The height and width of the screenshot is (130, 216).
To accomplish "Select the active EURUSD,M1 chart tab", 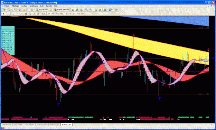I will (x=67, y=124).
